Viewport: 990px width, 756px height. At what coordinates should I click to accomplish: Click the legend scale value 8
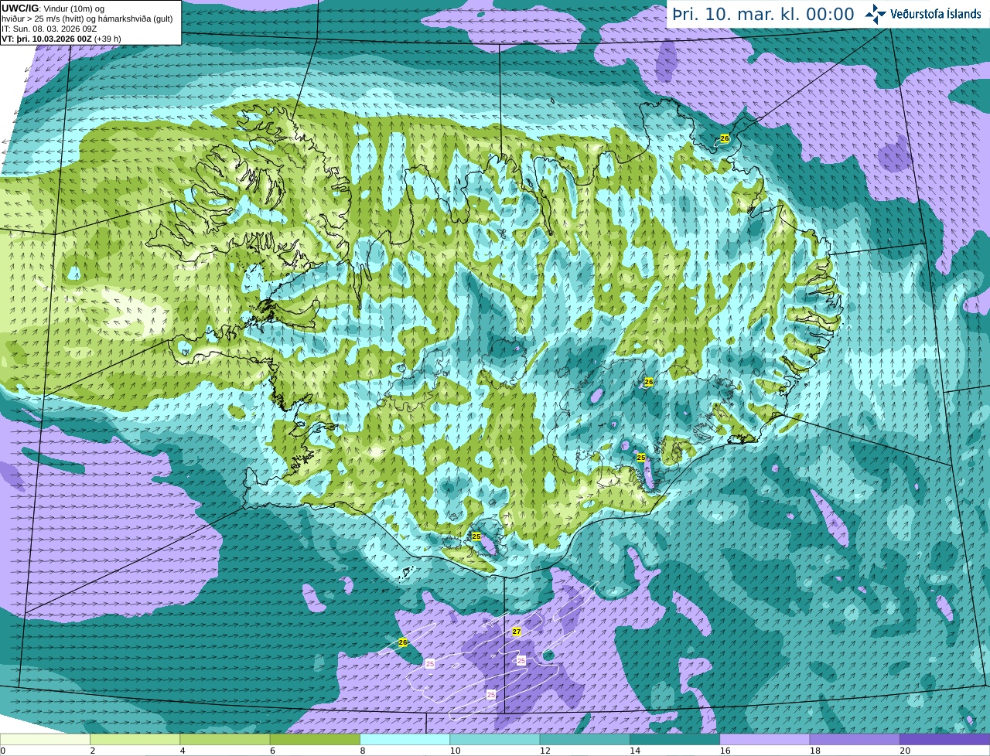point(363,751)
